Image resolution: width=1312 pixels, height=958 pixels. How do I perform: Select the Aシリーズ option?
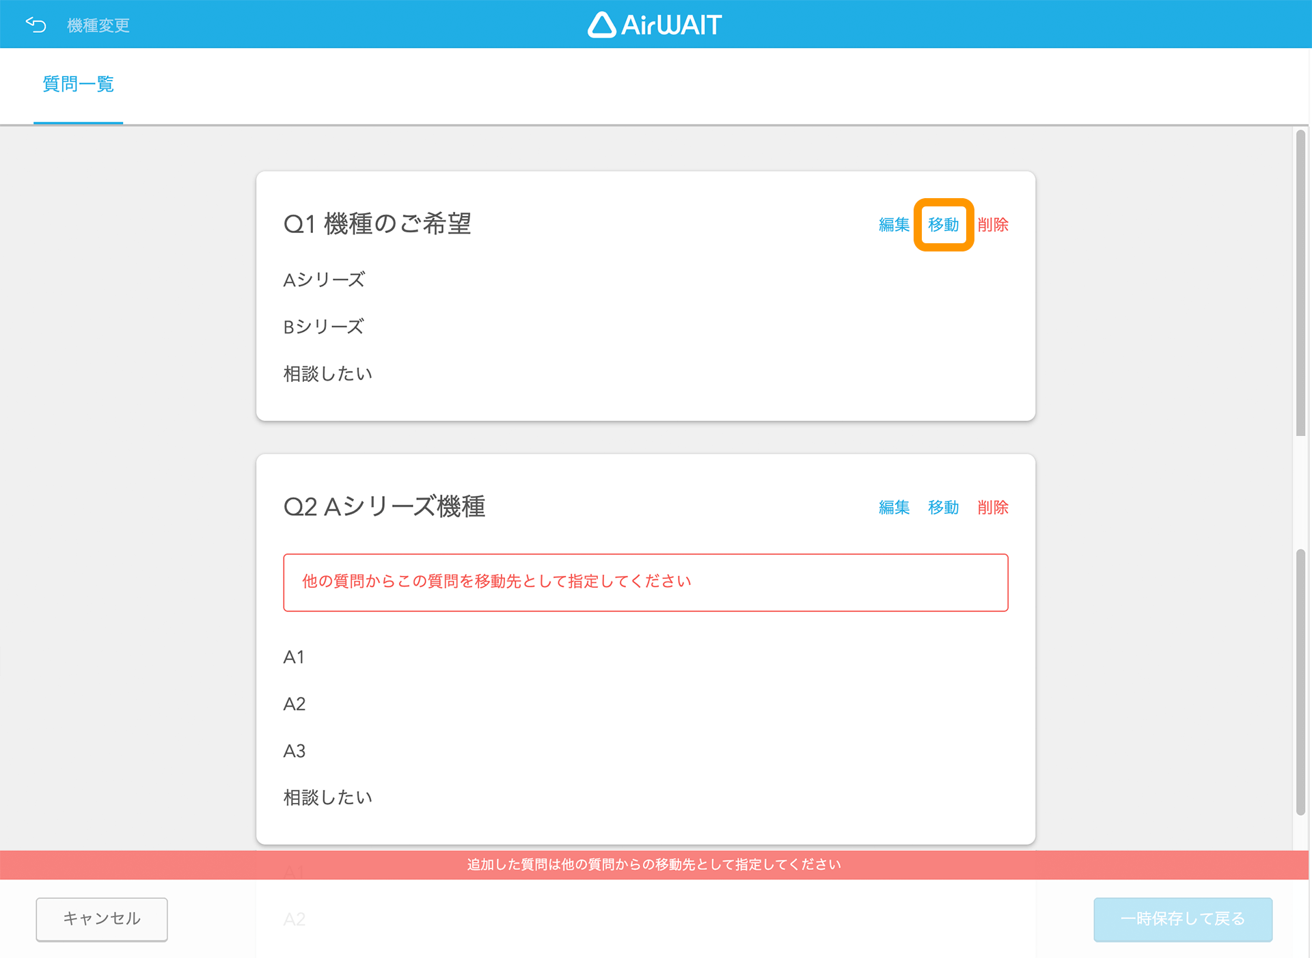(x=324, y=280)
